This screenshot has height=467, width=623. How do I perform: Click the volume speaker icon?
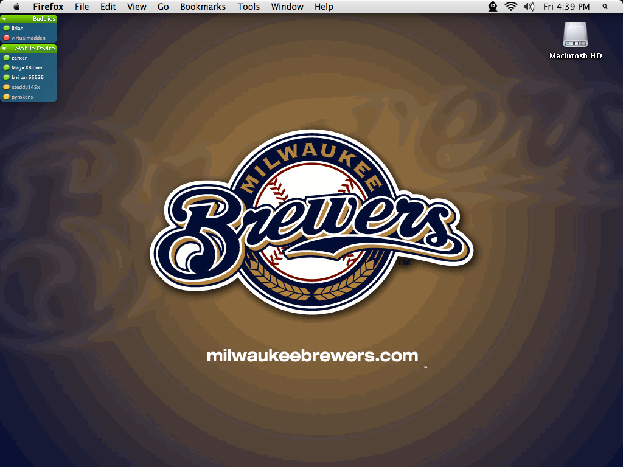tap(529, 7)
